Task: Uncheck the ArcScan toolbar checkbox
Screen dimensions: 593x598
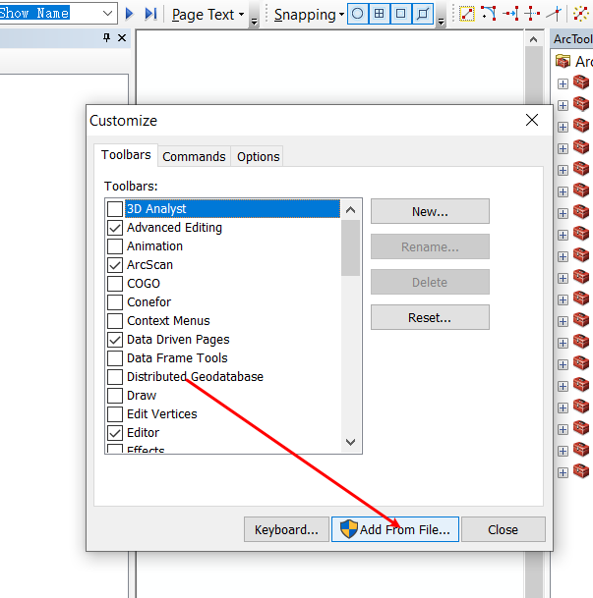Action: [x=115, y=265]
